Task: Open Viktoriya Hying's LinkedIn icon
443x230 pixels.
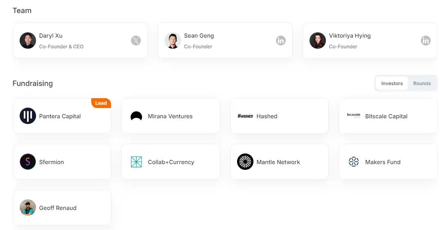Action: coord(426,41)
